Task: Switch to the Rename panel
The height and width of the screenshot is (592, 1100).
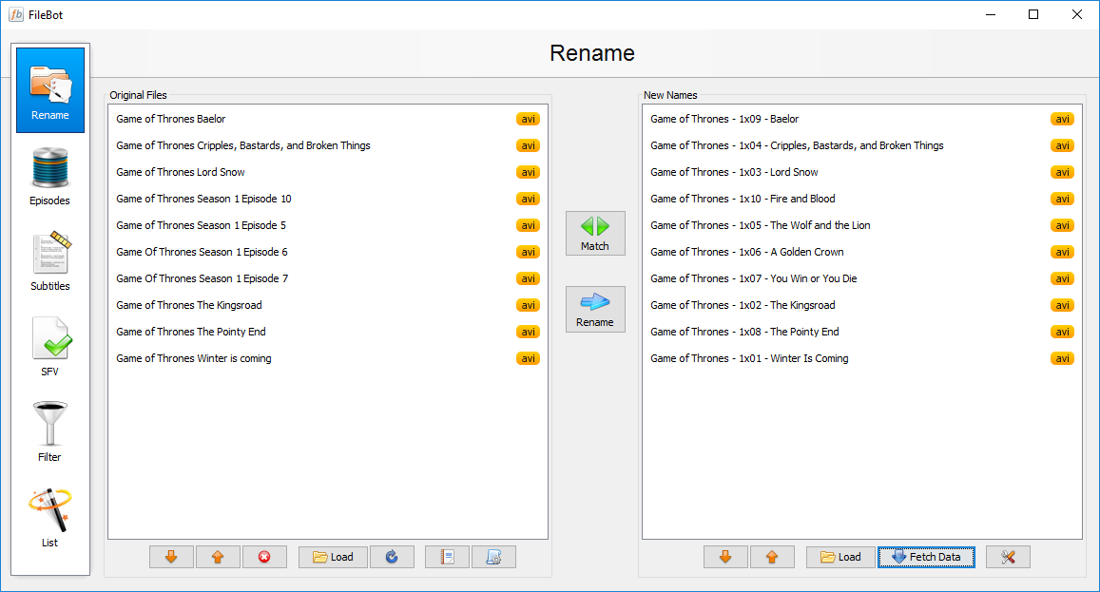Action: (49, 88)
